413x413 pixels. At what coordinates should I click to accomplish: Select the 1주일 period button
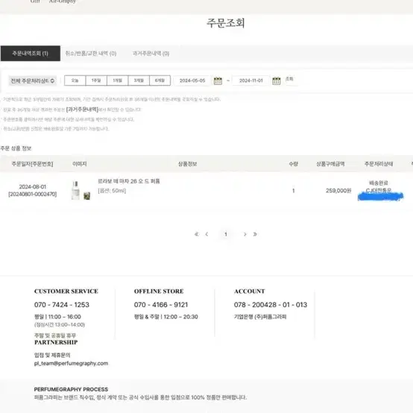[96, 81]
